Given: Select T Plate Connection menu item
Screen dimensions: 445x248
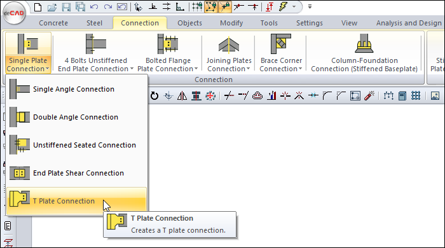Looking at the screenshot, I should (77, 201).
